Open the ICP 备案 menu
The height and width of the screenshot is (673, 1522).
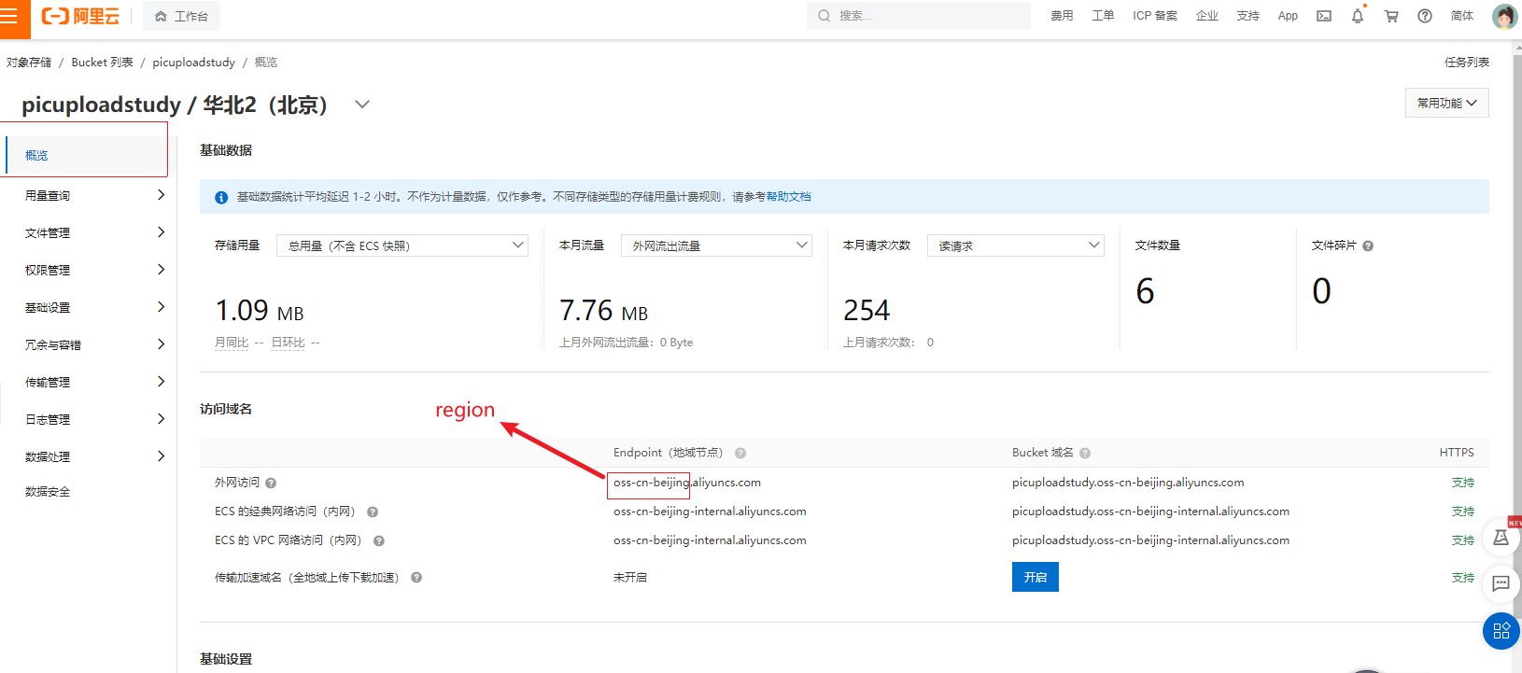[x=1155, y=16]
